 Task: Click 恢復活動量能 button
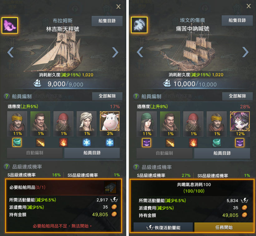pos(163,227)
